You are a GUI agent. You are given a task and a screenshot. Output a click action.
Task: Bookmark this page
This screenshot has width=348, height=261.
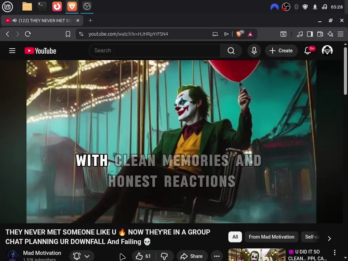tap(68, 34)
